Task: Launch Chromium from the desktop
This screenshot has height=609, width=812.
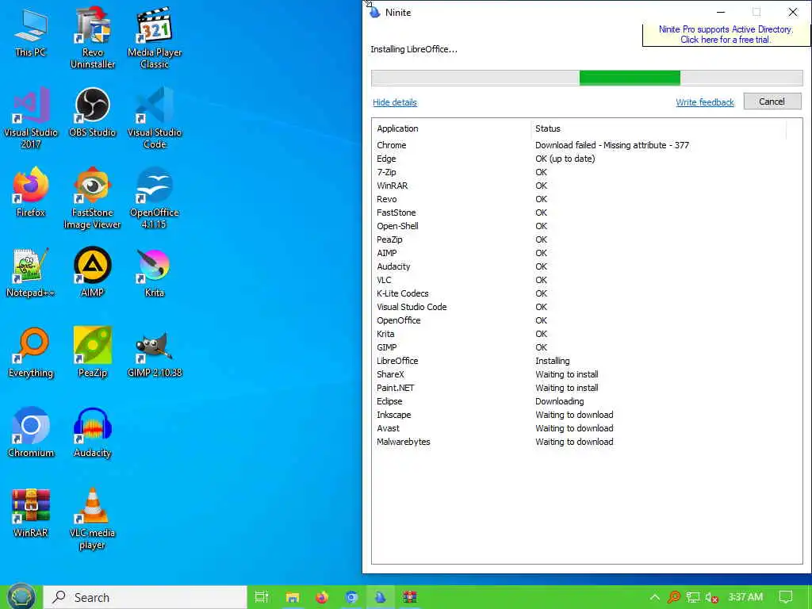Action: 31,432
